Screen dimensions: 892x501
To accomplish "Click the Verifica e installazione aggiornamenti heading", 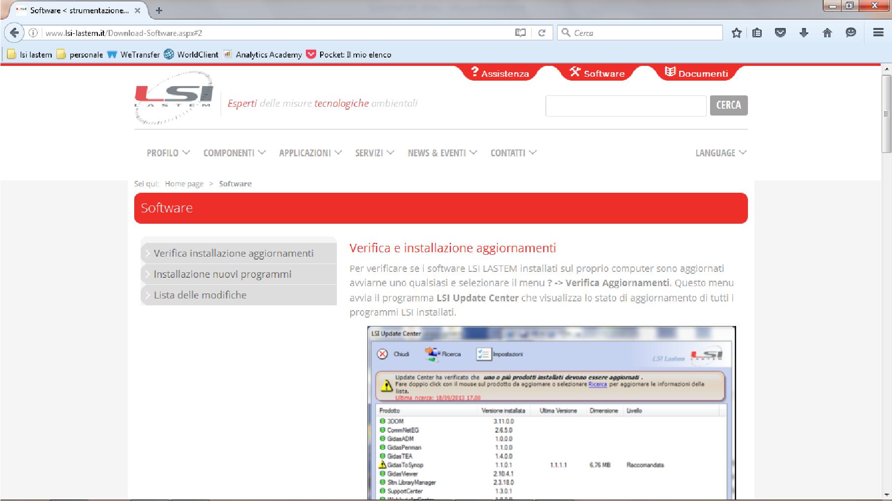I will 452,248.
